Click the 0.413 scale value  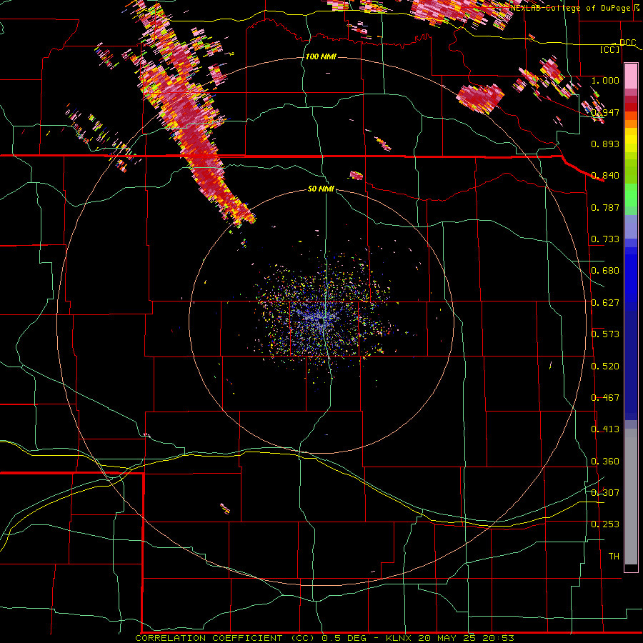(x=605, y=429)
